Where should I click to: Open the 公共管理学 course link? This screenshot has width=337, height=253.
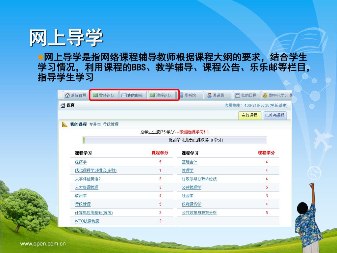pyautogui.click(x=192, y=187)
